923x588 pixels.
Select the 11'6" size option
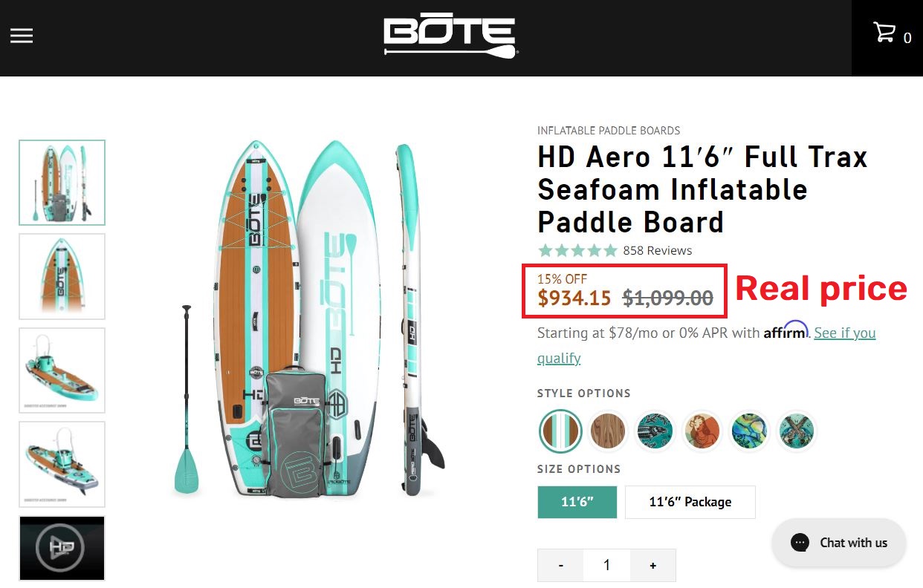coord(577,502)
